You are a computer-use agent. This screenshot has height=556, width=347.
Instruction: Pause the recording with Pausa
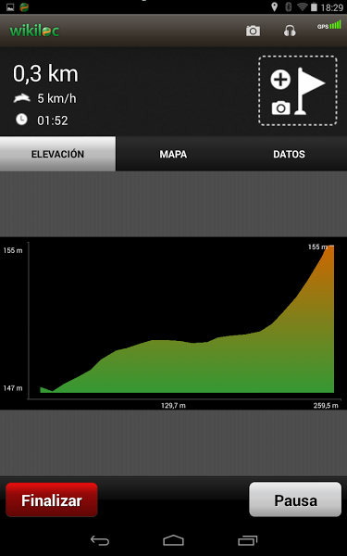[x=295, y=499]
